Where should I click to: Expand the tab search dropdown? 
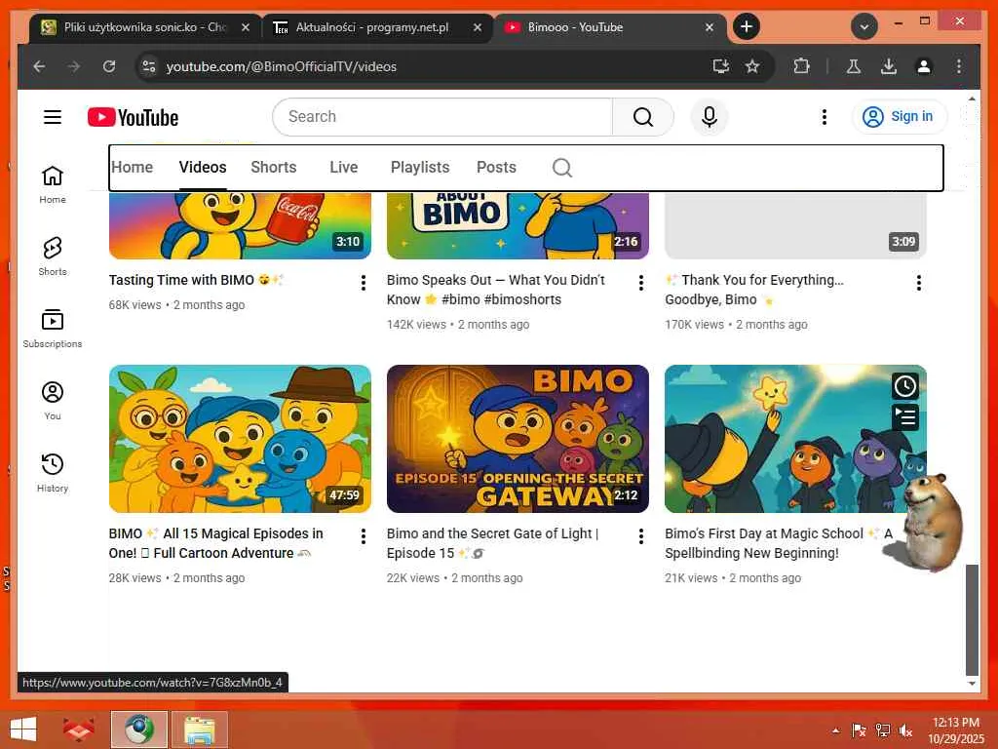tap(864, 26)
